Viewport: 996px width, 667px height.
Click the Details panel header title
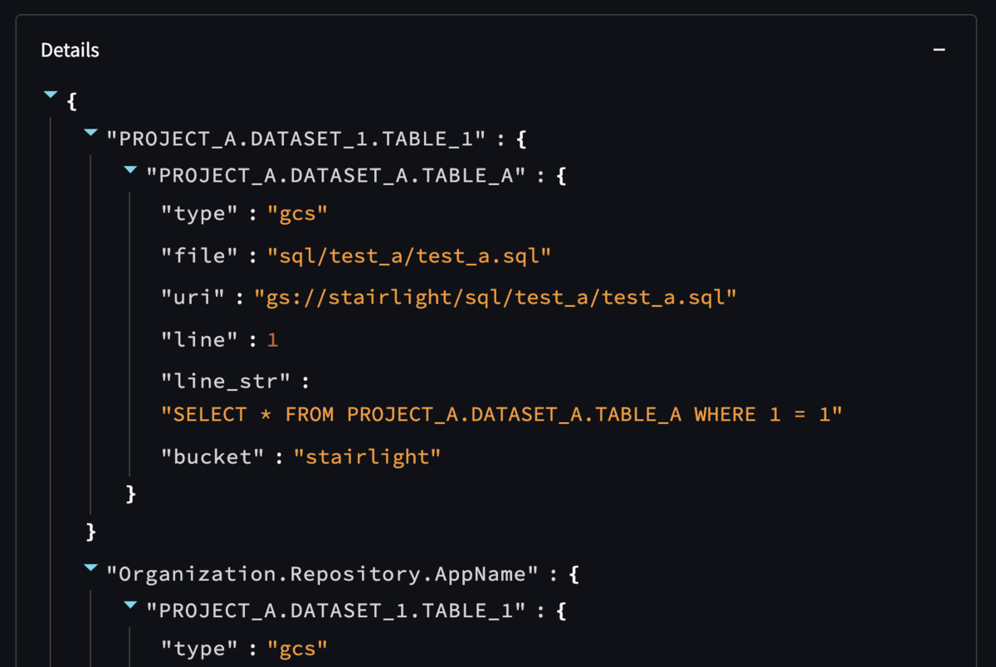point(70,51)
